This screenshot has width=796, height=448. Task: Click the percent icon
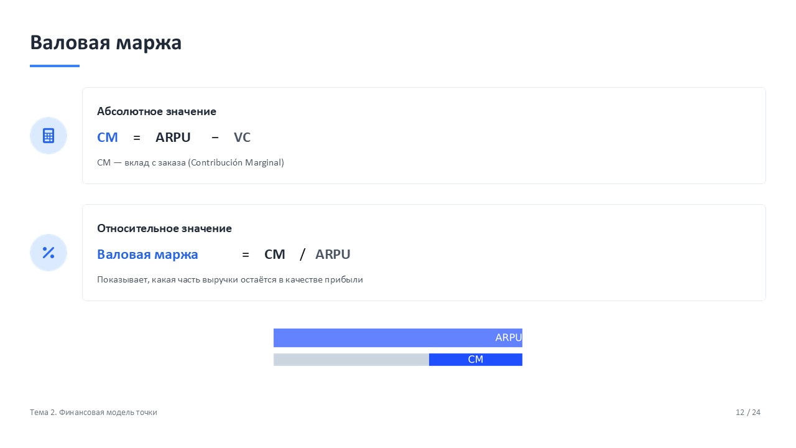(x=49, y=253)
